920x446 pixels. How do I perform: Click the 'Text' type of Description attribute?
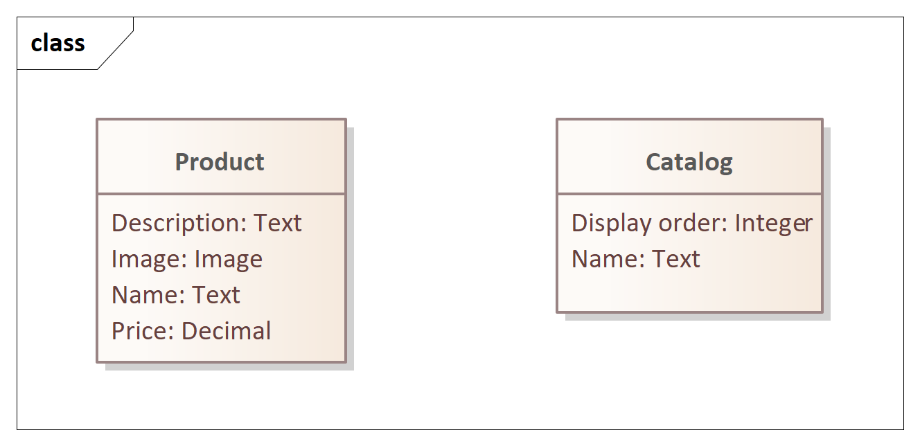click(278, 222)
